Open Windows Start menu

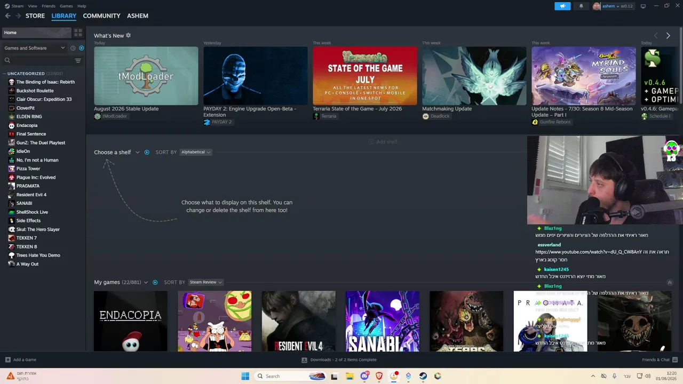coord(245,376)
